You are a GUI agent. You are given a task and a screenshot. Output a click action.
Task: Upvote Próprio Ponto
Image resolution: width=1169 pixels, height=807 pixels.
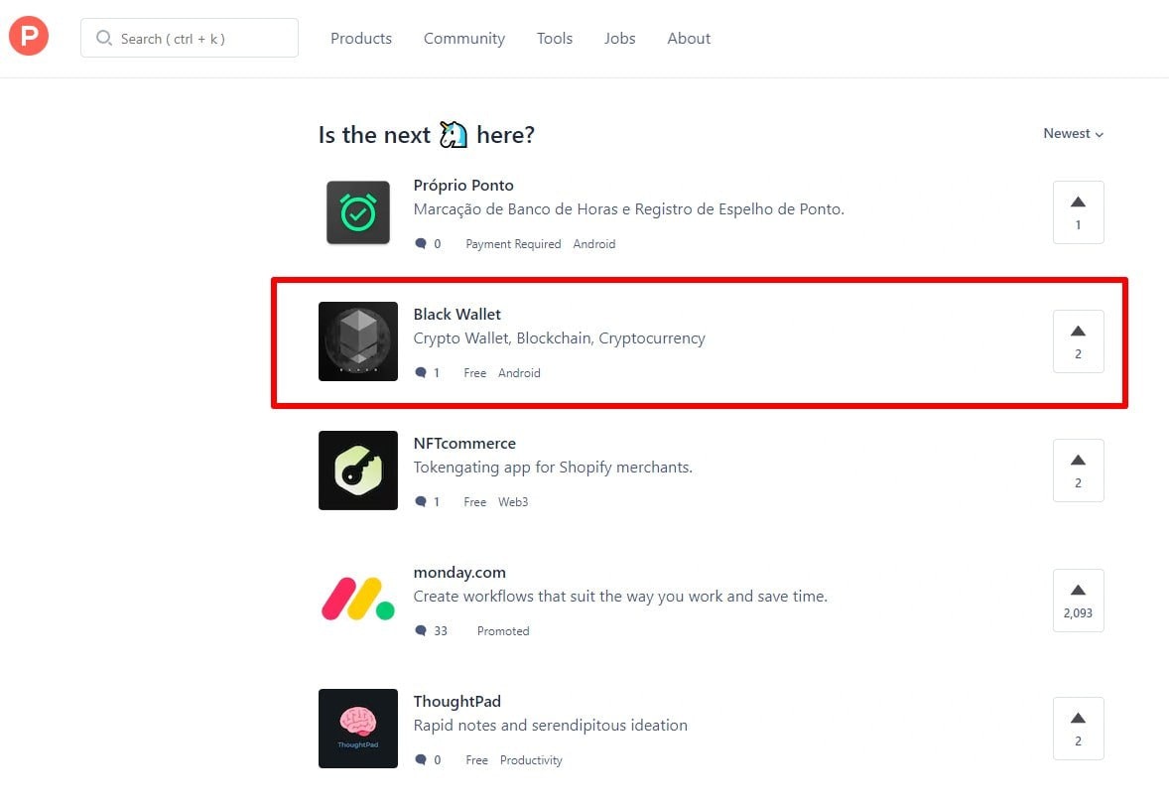point(1078,212)
